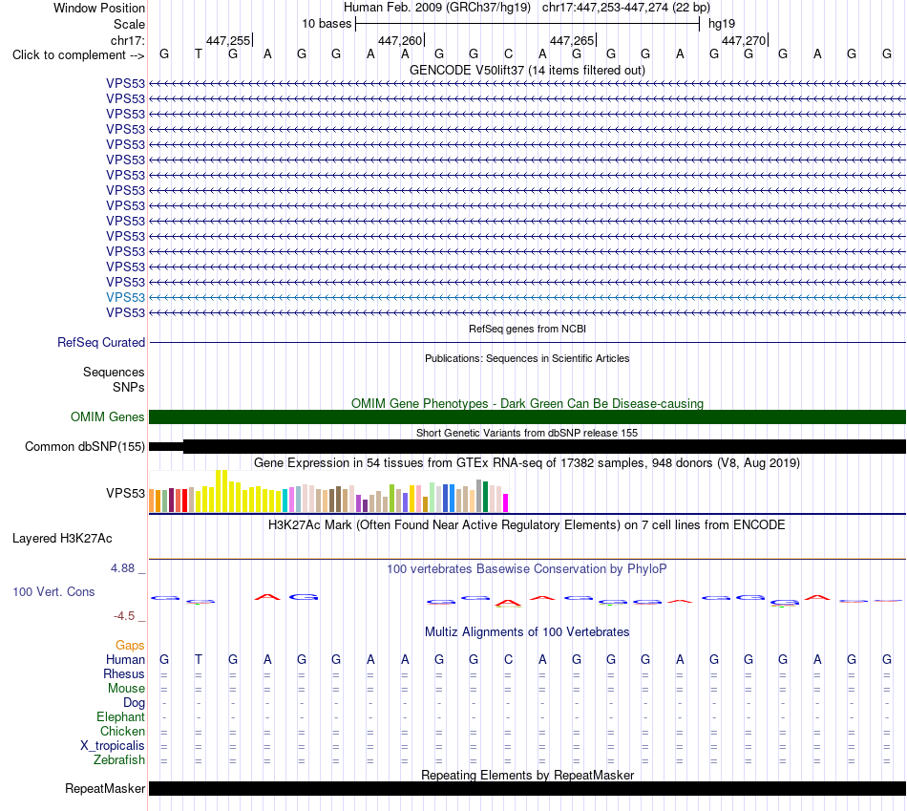The width and height of the screenshot is (907, 811).
Task: Click the 447,270 ruler position marker
Action: (745, 40)
